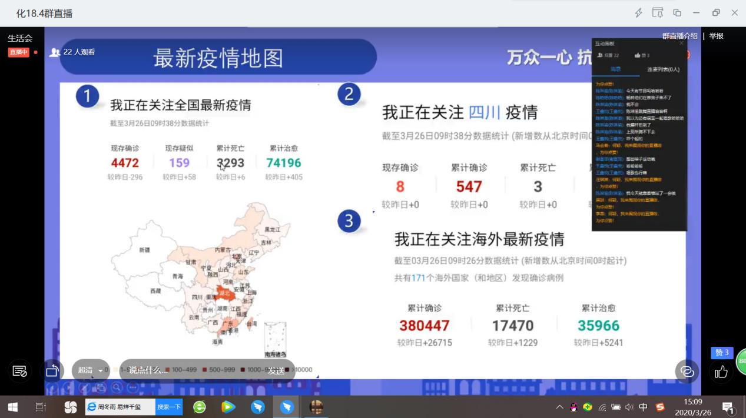The height and width of the screenshot is (418, 746).
Task: Open the 360 browser taskbar icon
Action: tap(200, 407)
